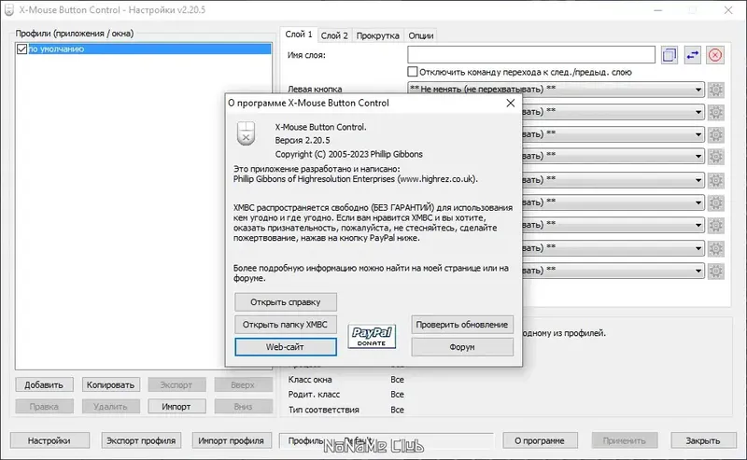Screen dimensions: 747x460
Task: Click the Версия 2.20.5 text
Action: click(302, 141)
